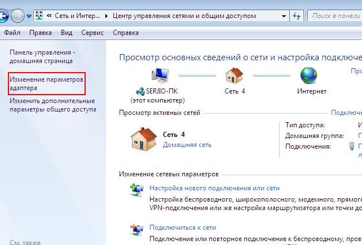Expand the breadcrumb chevron after Сеть и Интернет
Screen dimensions: 362x245
[x=114, y=16]
